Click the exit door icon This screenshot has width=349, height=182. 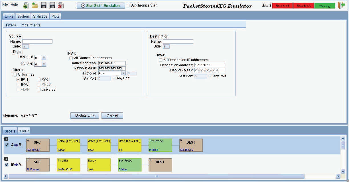pos(341,5)
